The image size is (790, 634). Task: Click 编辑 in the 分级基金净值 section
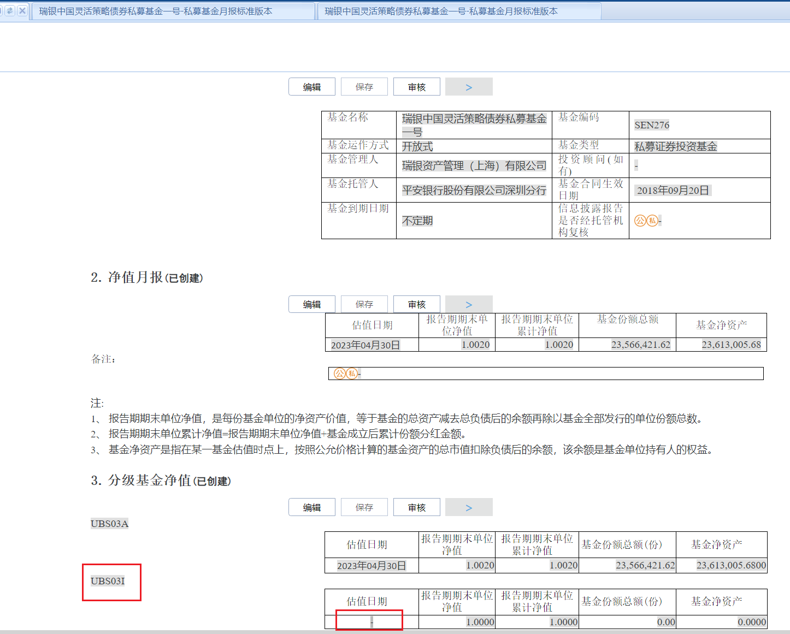click(312, 507)
